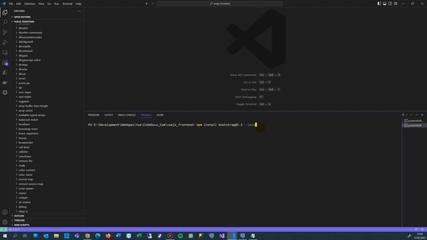The image size is (427, 240).
Task: Open the Run and Debug view
Action: click(5, 43)
